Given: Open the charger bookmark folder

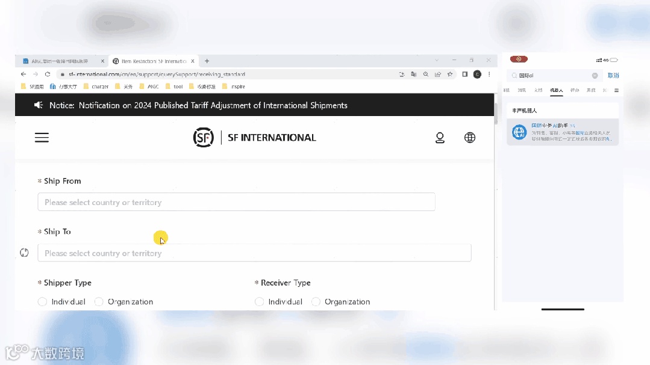Looking at the screenshot, I should coord(96,87).
